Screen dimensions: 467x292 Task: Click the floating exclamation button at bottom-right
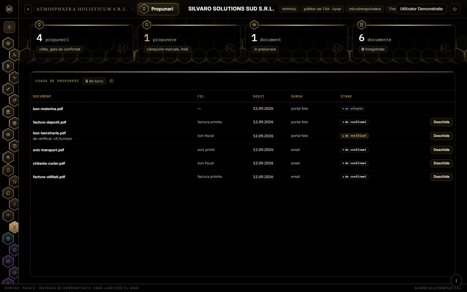coord(456,281)
